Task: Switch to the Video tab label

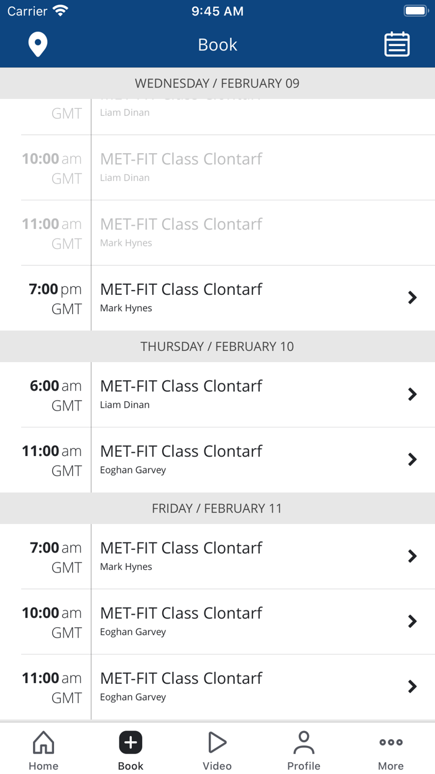Action: coord(217,766)
